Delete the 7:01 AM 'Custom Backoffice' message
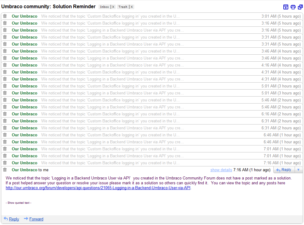The image size is (304, 225). (5, 149)
